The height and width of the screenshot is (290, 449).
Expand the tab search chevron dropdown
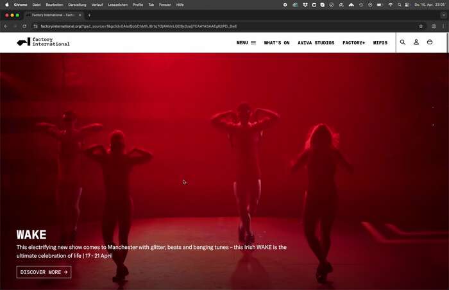click(443, 15)
